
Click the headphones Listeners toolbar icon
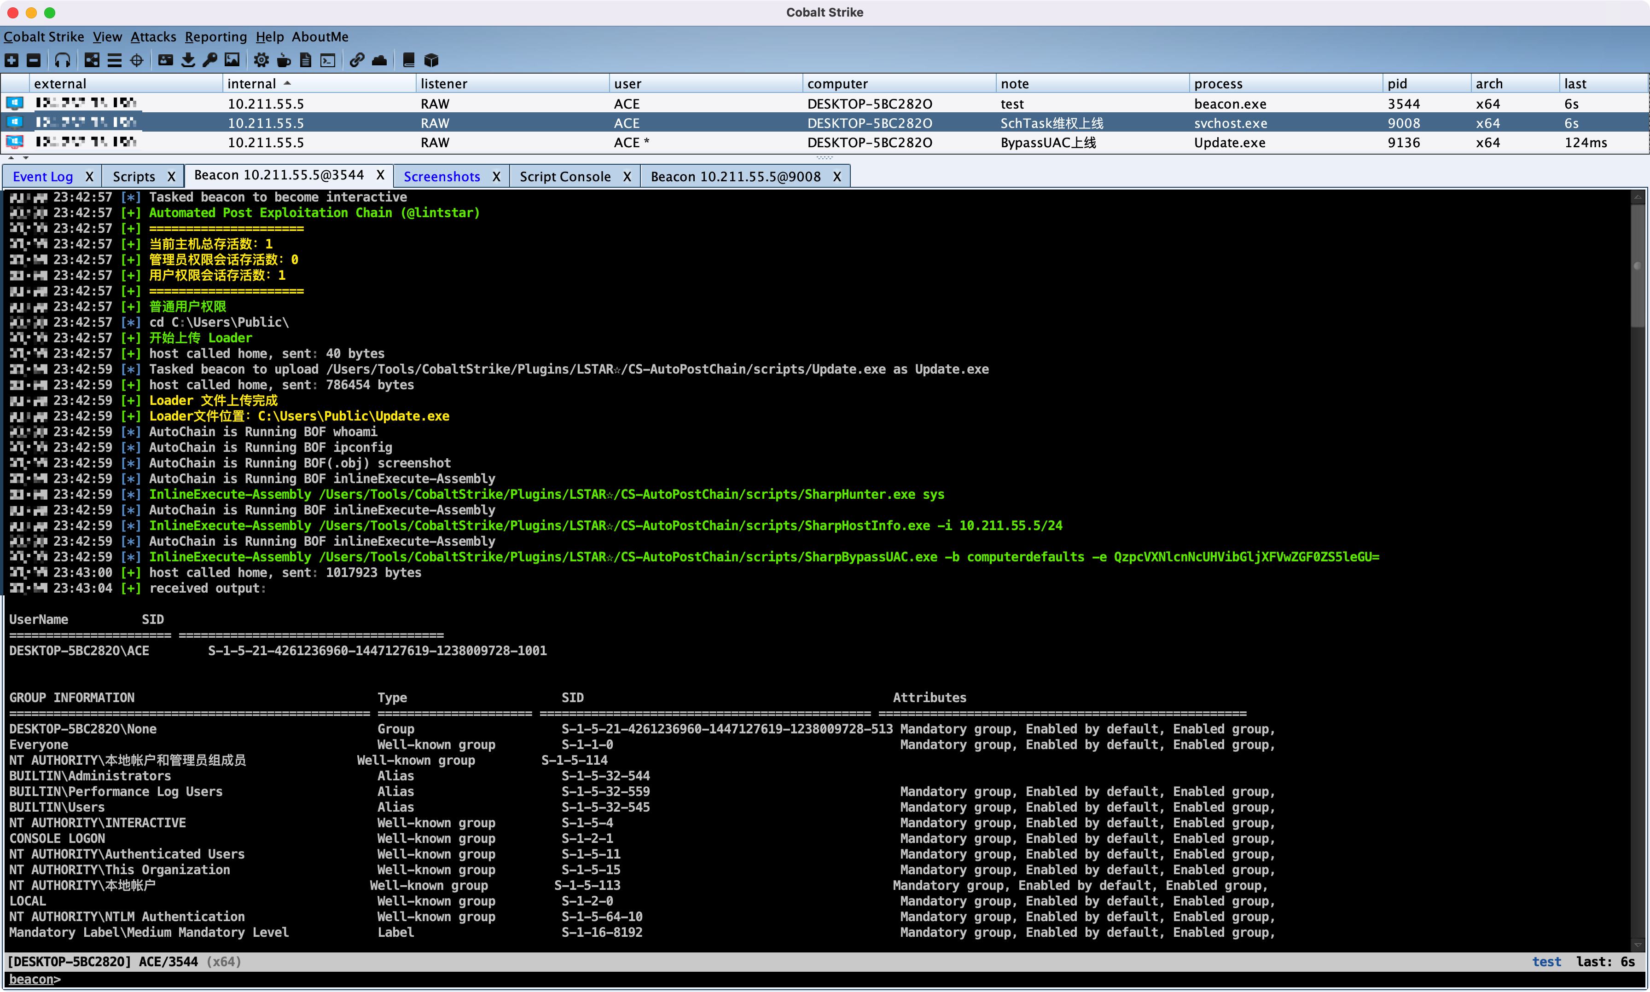[x=62, y=60]
